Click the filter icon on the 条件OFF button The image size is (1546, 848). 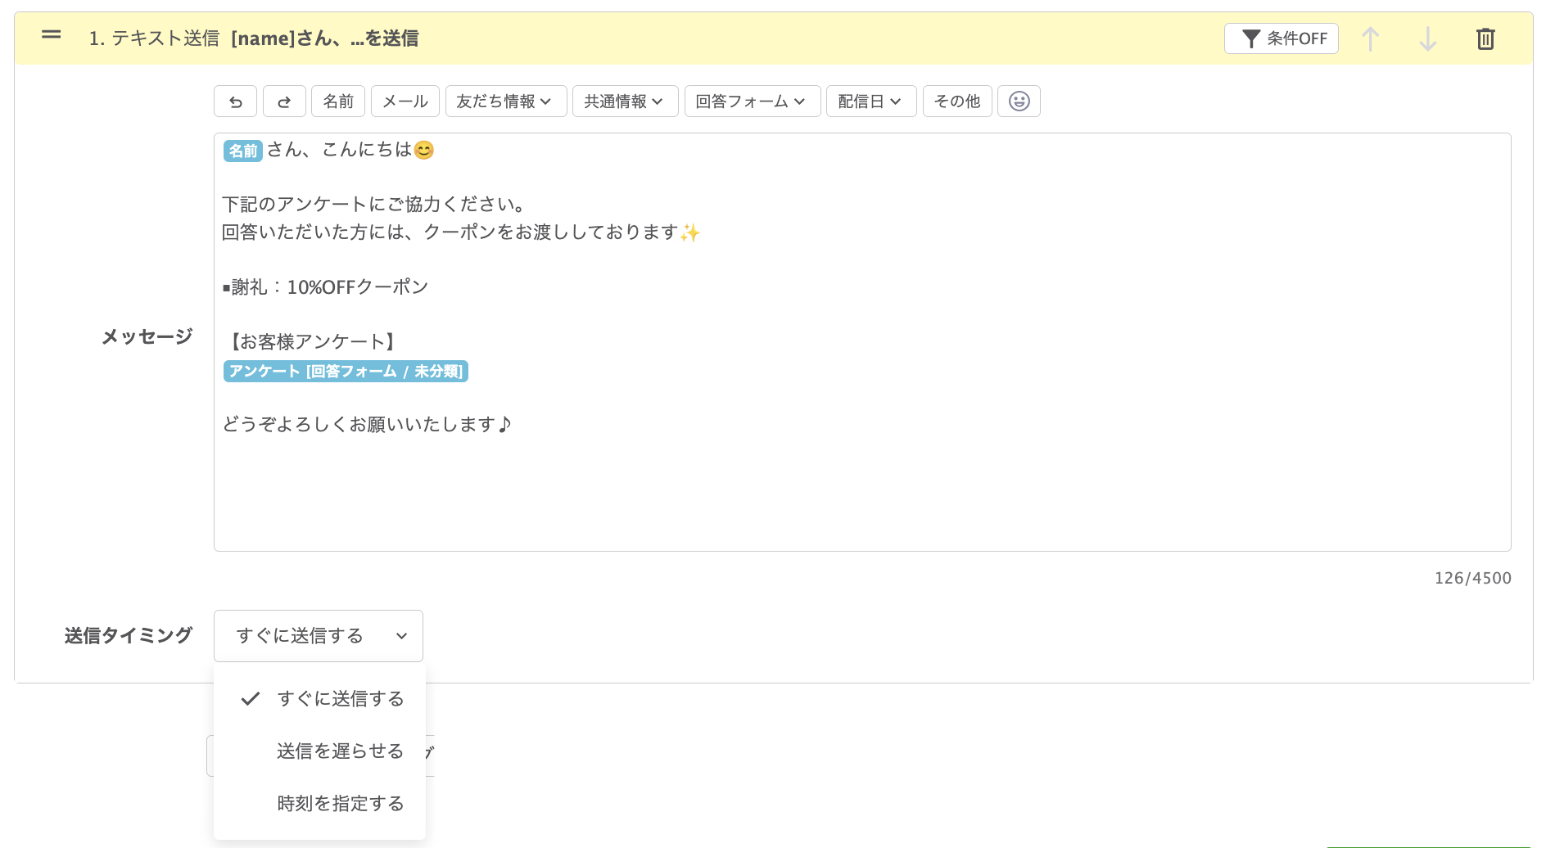pos(1251,38)
